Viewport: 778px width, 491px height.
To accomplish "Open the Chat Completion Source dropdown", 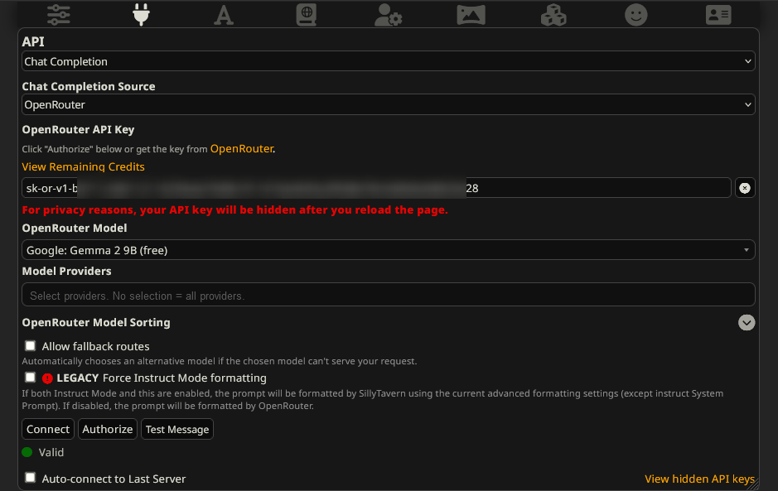I will click(388, 105).
